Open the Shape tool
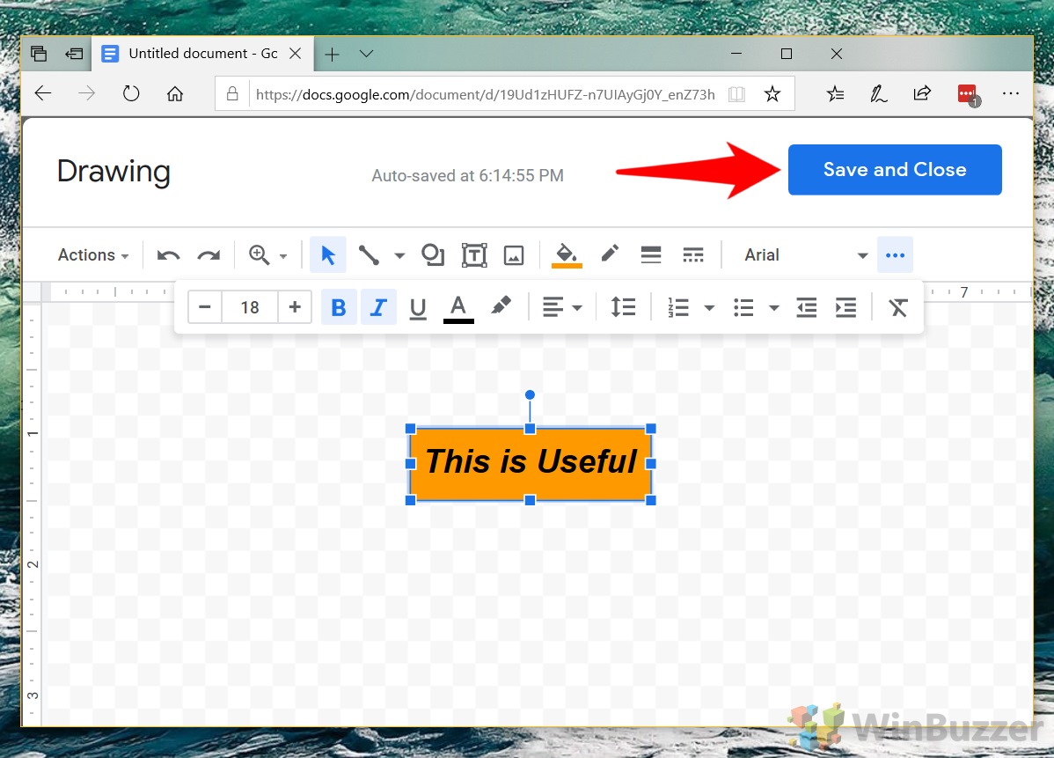The width and height of the screenshot is (1054, 758). tap(433, 255)
